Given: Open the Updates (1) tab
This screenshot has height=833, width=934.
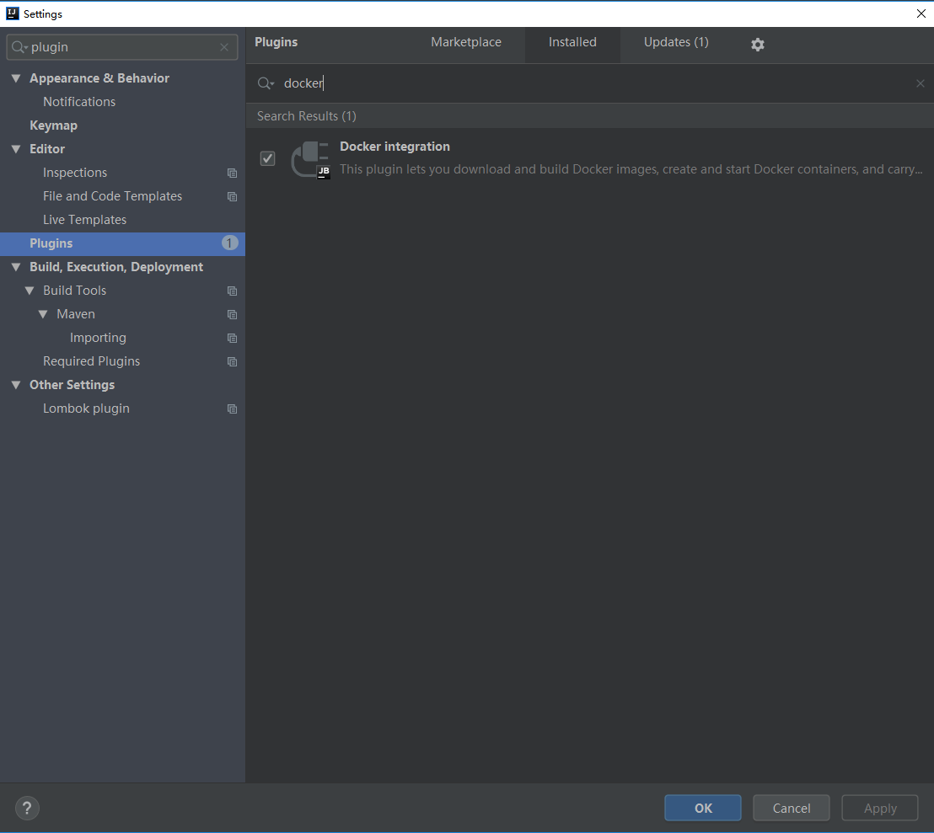Looking at the screenshot, I should [x=676, y=42].
